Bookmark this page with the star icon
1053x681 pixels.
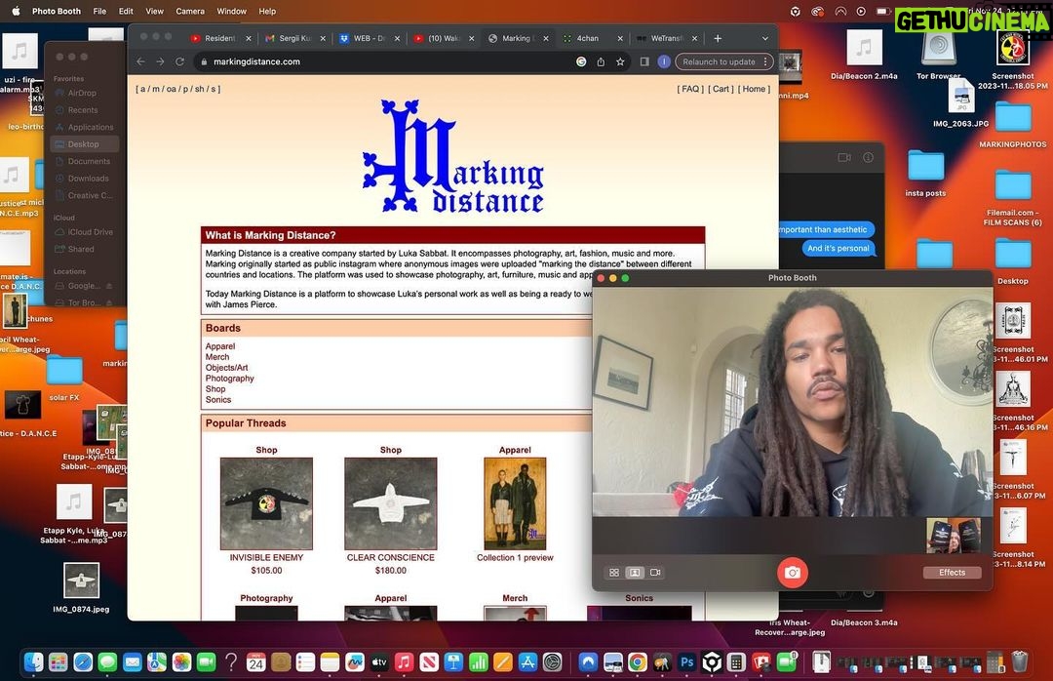point(620,61)
